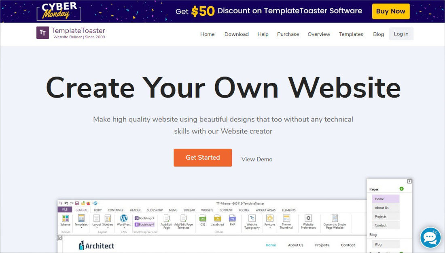Open the Templates menu in site navigation
The image size is (445, 253).
pos(351,34)
